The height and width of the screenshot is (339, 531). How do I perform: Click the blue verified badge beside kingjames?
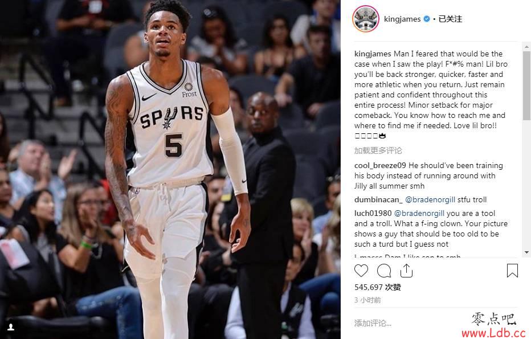point(427,19)
